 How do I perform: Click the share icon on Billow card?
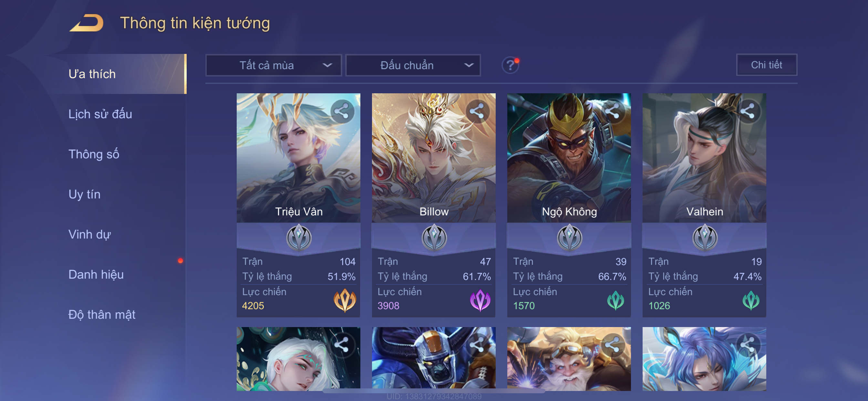pos(477,111)
